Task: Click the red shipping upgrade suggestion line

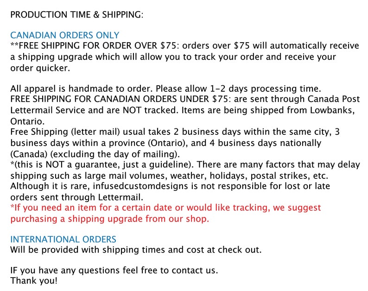Action: coord(166,213)
